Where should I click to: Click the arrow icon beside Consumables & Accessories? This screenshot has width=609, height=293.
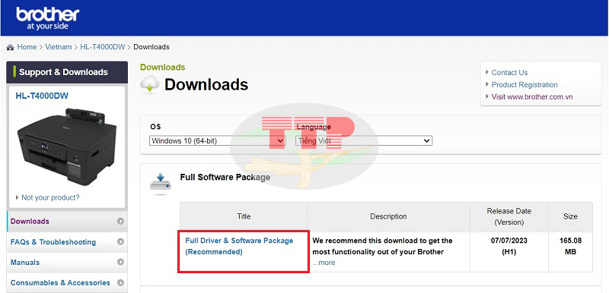[x=120, y=283]
